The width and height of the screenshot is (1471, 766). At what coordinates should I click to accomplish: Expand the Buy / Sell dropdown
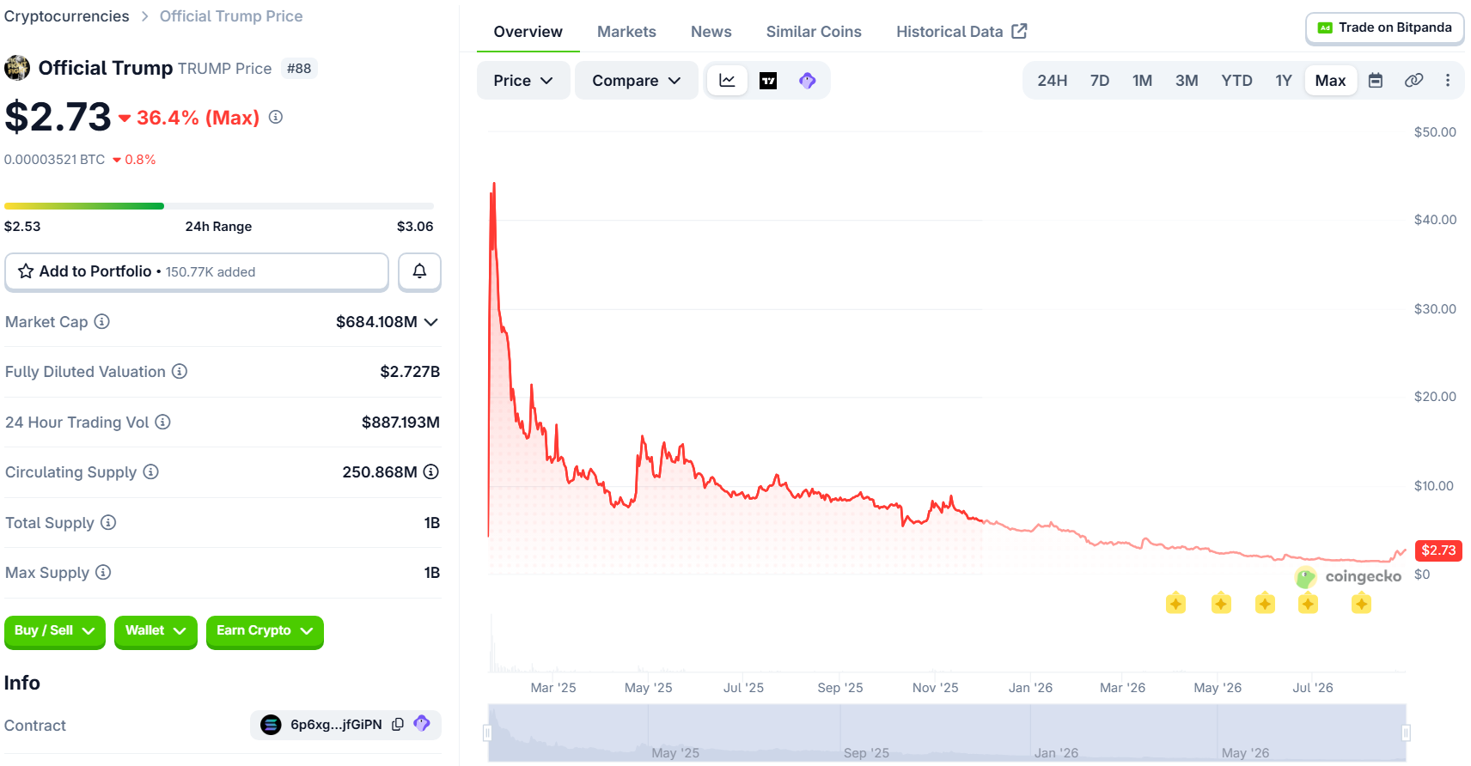click(55, 631)
